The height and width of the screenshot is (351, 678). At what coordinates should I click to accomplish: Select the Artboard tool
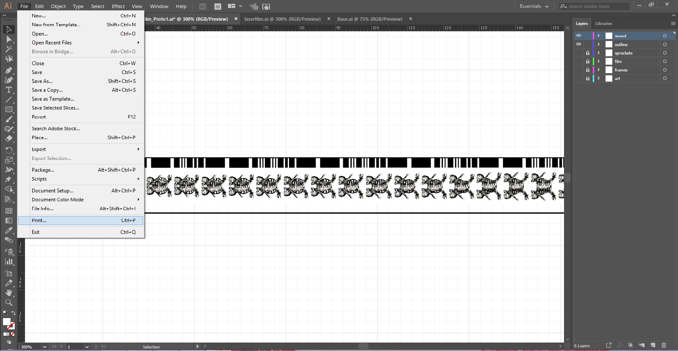point(8,273)
